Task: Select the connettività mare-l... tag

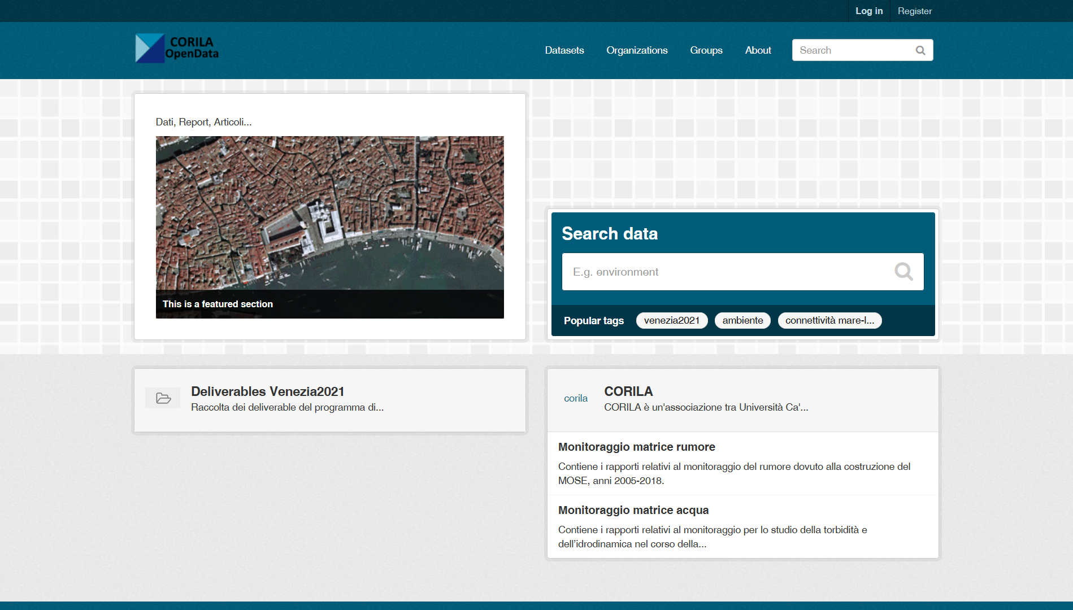Action: click(829, 320)
